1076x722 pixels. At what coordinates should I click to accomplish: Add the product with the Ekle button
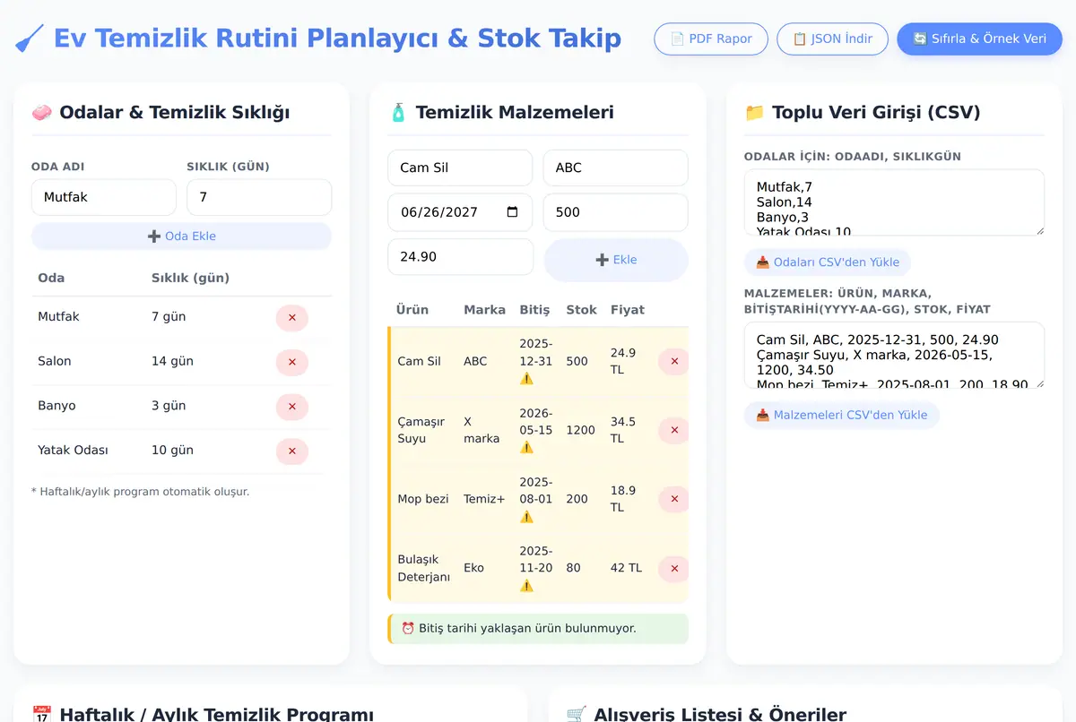click(x=616, y=260)
